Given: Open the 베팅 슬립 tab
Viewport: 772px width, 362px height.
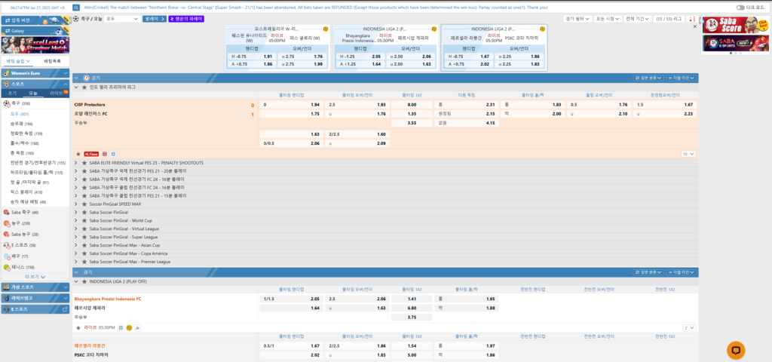Looking at the screenshot, I should (x=19, y=62).
